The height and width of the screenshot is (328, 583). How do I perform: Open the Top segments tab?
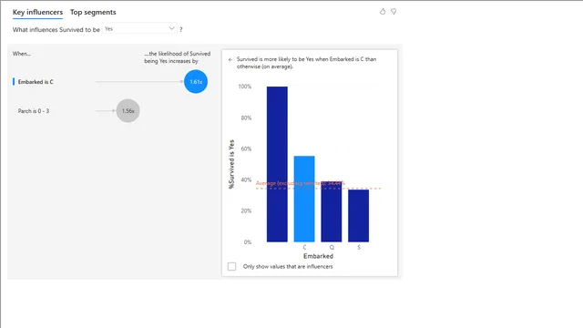(93, 12)
